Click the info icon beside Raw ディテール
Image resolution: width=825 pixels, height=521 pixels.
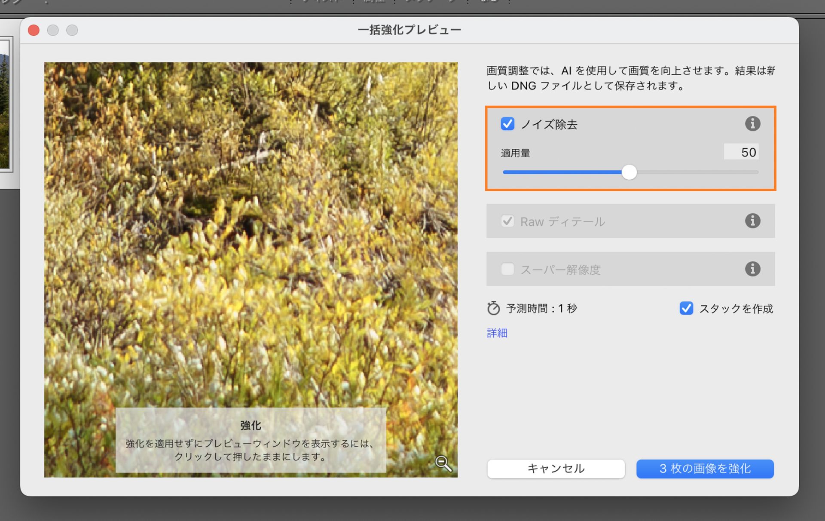pos(752,221)
